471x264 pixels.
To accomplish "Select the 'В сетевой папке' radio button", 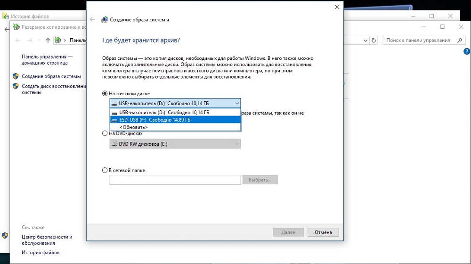I will click(105, 170).
